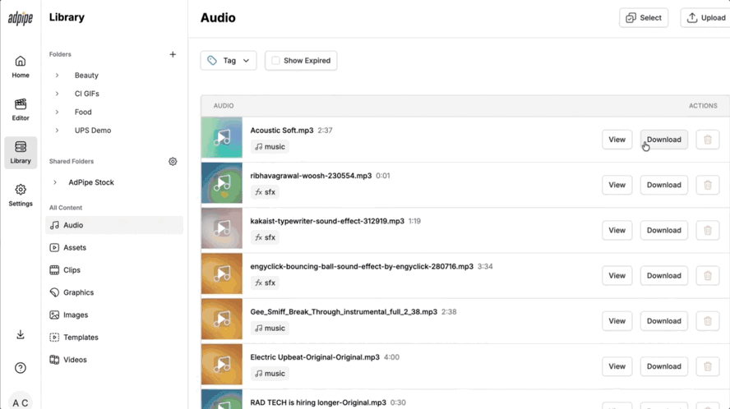Click sfx tag on engyclick-bouncing-ball row
730x409 pixels.
265,283
